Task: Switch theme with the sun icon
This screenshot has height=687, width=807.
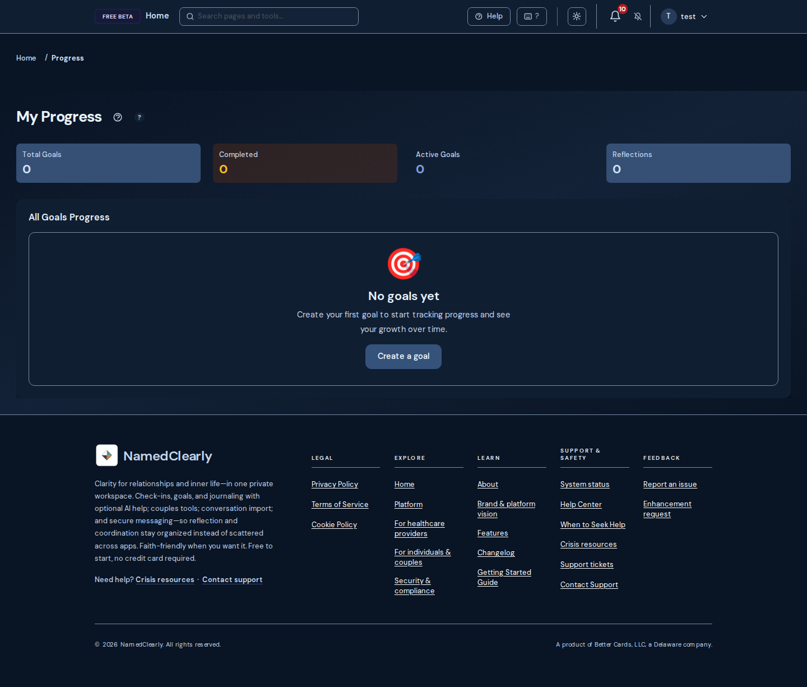Action: point(577,16)
